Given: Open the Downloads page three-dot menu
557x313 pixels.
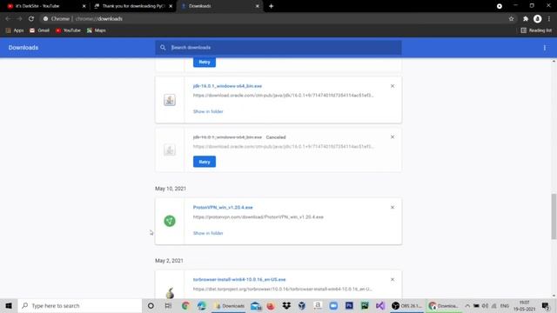Looking at the screenshot, I should [545, 48].
